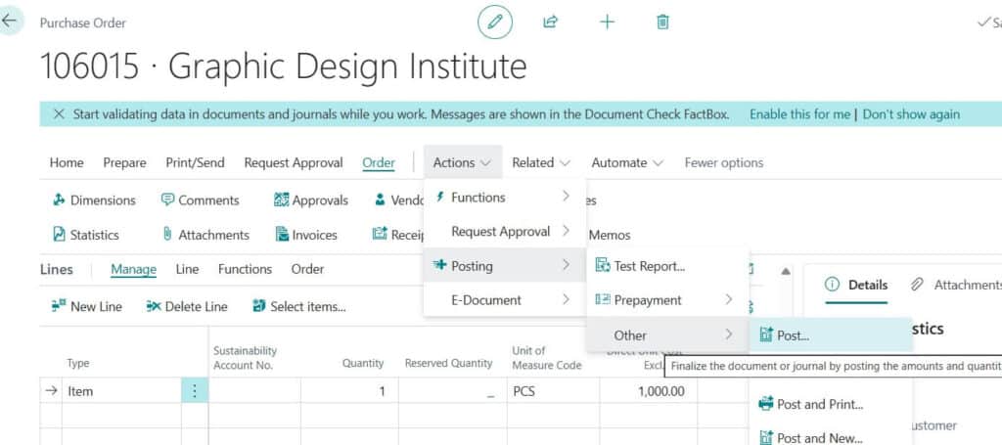Choose Test Report... in Posting submenu
This screenshot has height=445, width=1002.
[x=667, y=266]
